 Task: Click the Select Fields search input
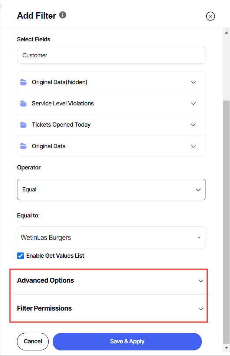pyautogui.click(x=111, y=55)
